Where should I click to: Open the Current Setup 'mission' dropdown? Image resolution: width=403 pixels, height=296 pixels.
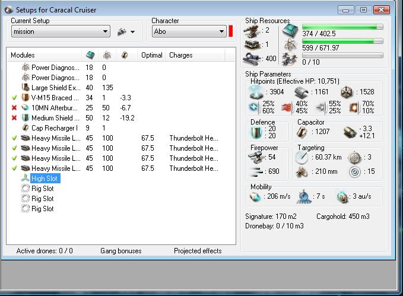[x=61, y=31]
